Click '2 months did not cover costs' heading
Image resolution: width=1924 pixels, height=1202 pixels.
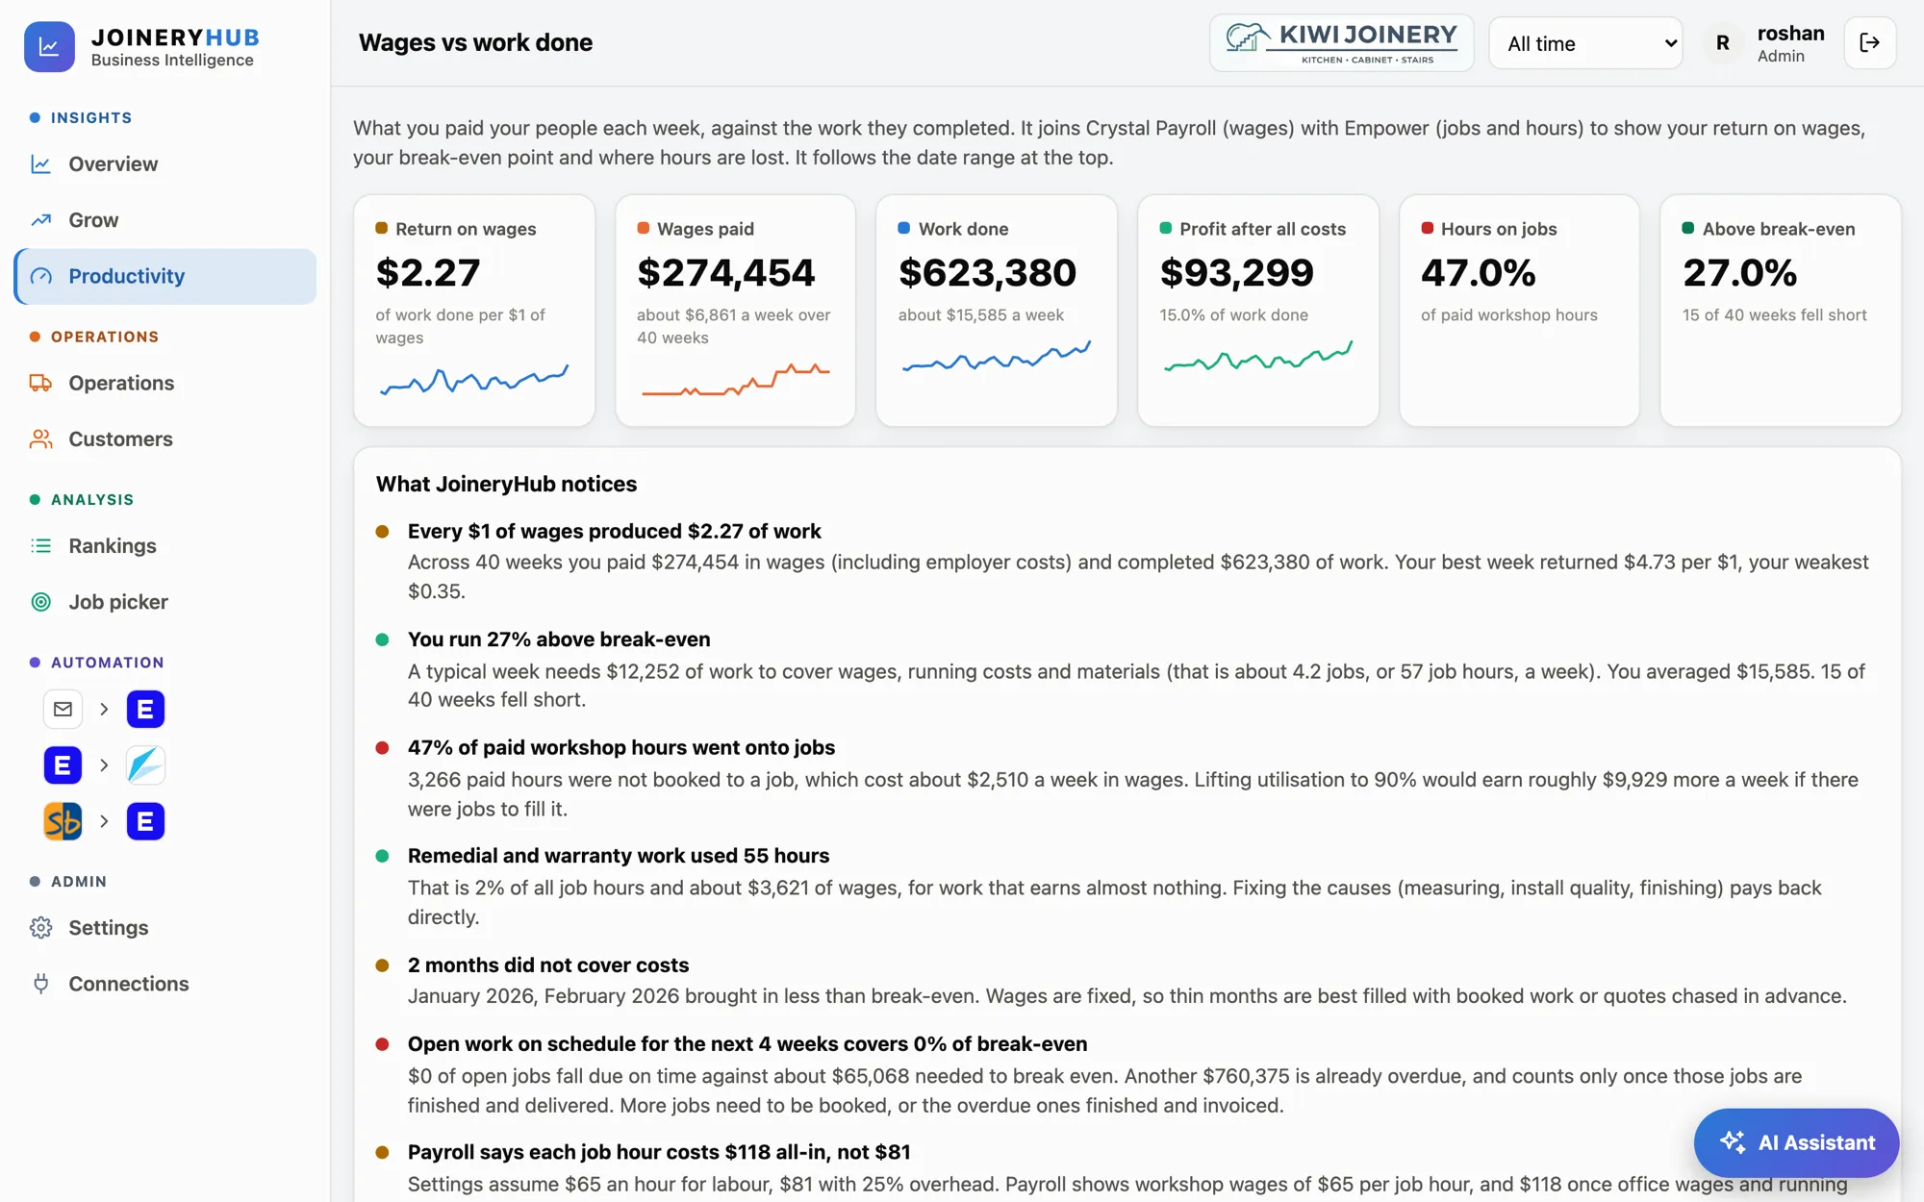pyautogui.click(x=548, y=965)
